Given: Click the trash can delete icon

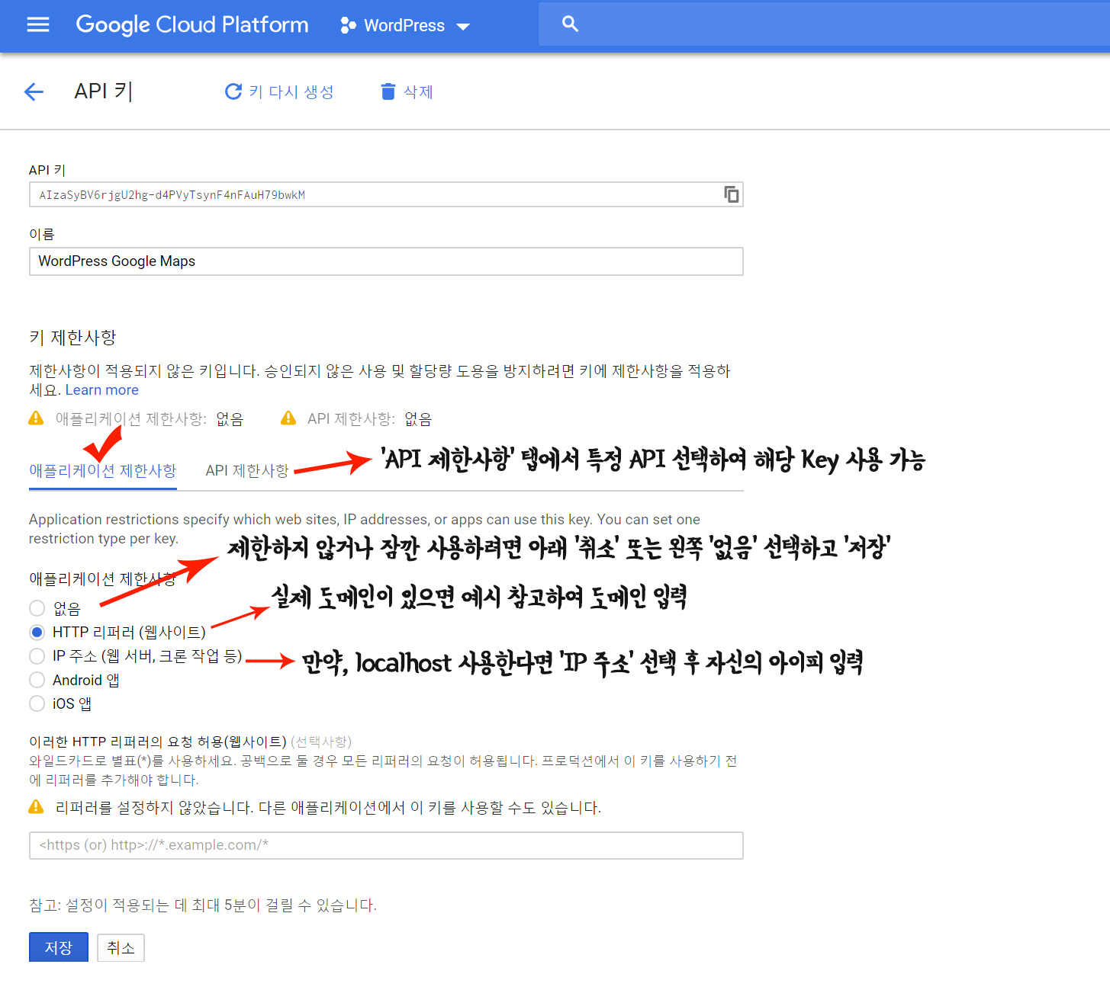Looking at the screenshot, I should (x=388, y=91).
